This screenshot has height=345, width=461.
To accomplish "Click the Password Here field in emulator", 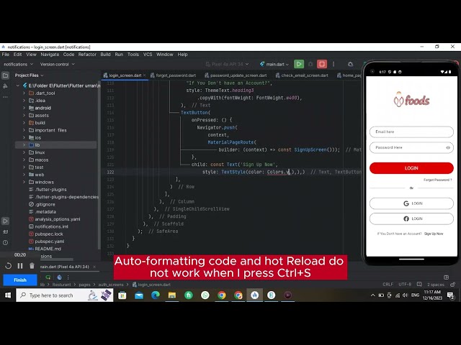I will pyautogui.click(x=411, y=147).
